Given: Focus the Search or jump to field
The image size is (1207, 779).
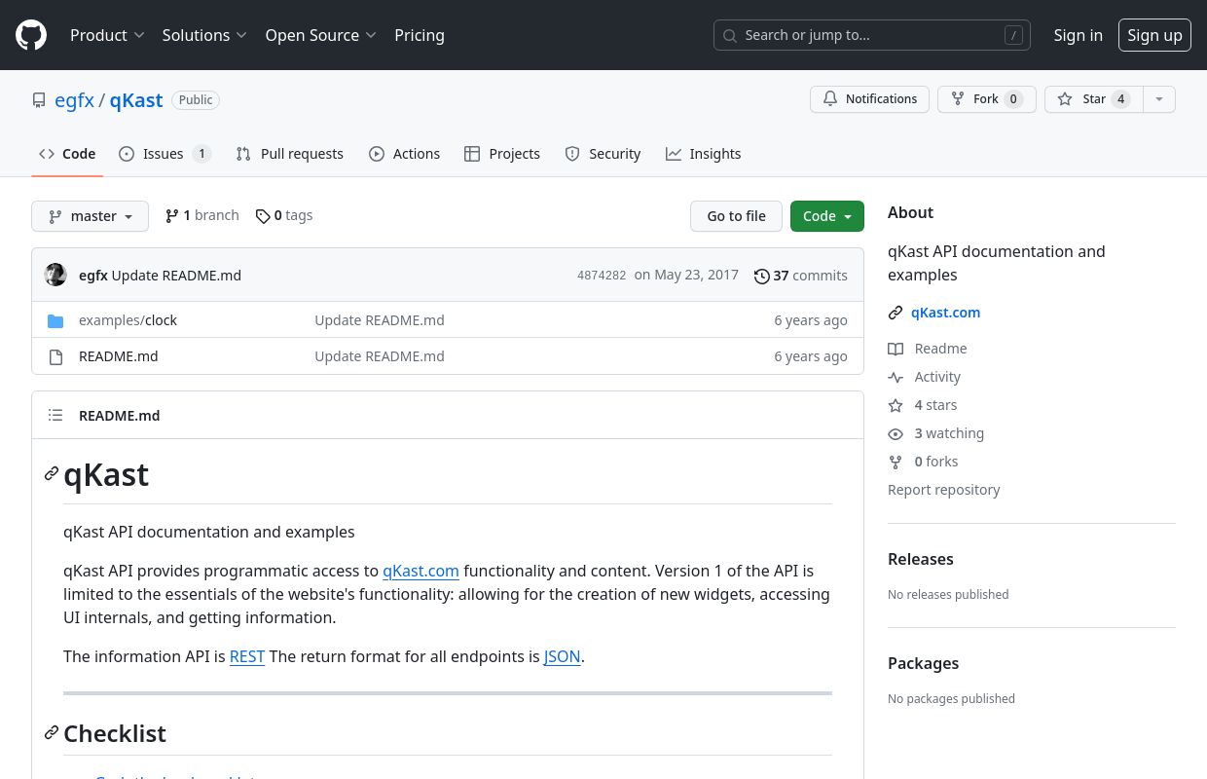Looking at the screenshot, I should (x=872, y=35).
